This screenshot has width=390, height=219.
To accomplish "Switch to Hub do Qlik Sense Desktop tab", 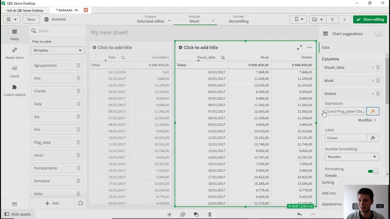I will (25, 10).
